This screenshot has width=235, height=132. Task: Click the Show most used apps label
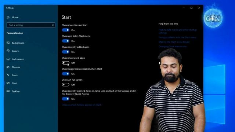tap(73, 58)
